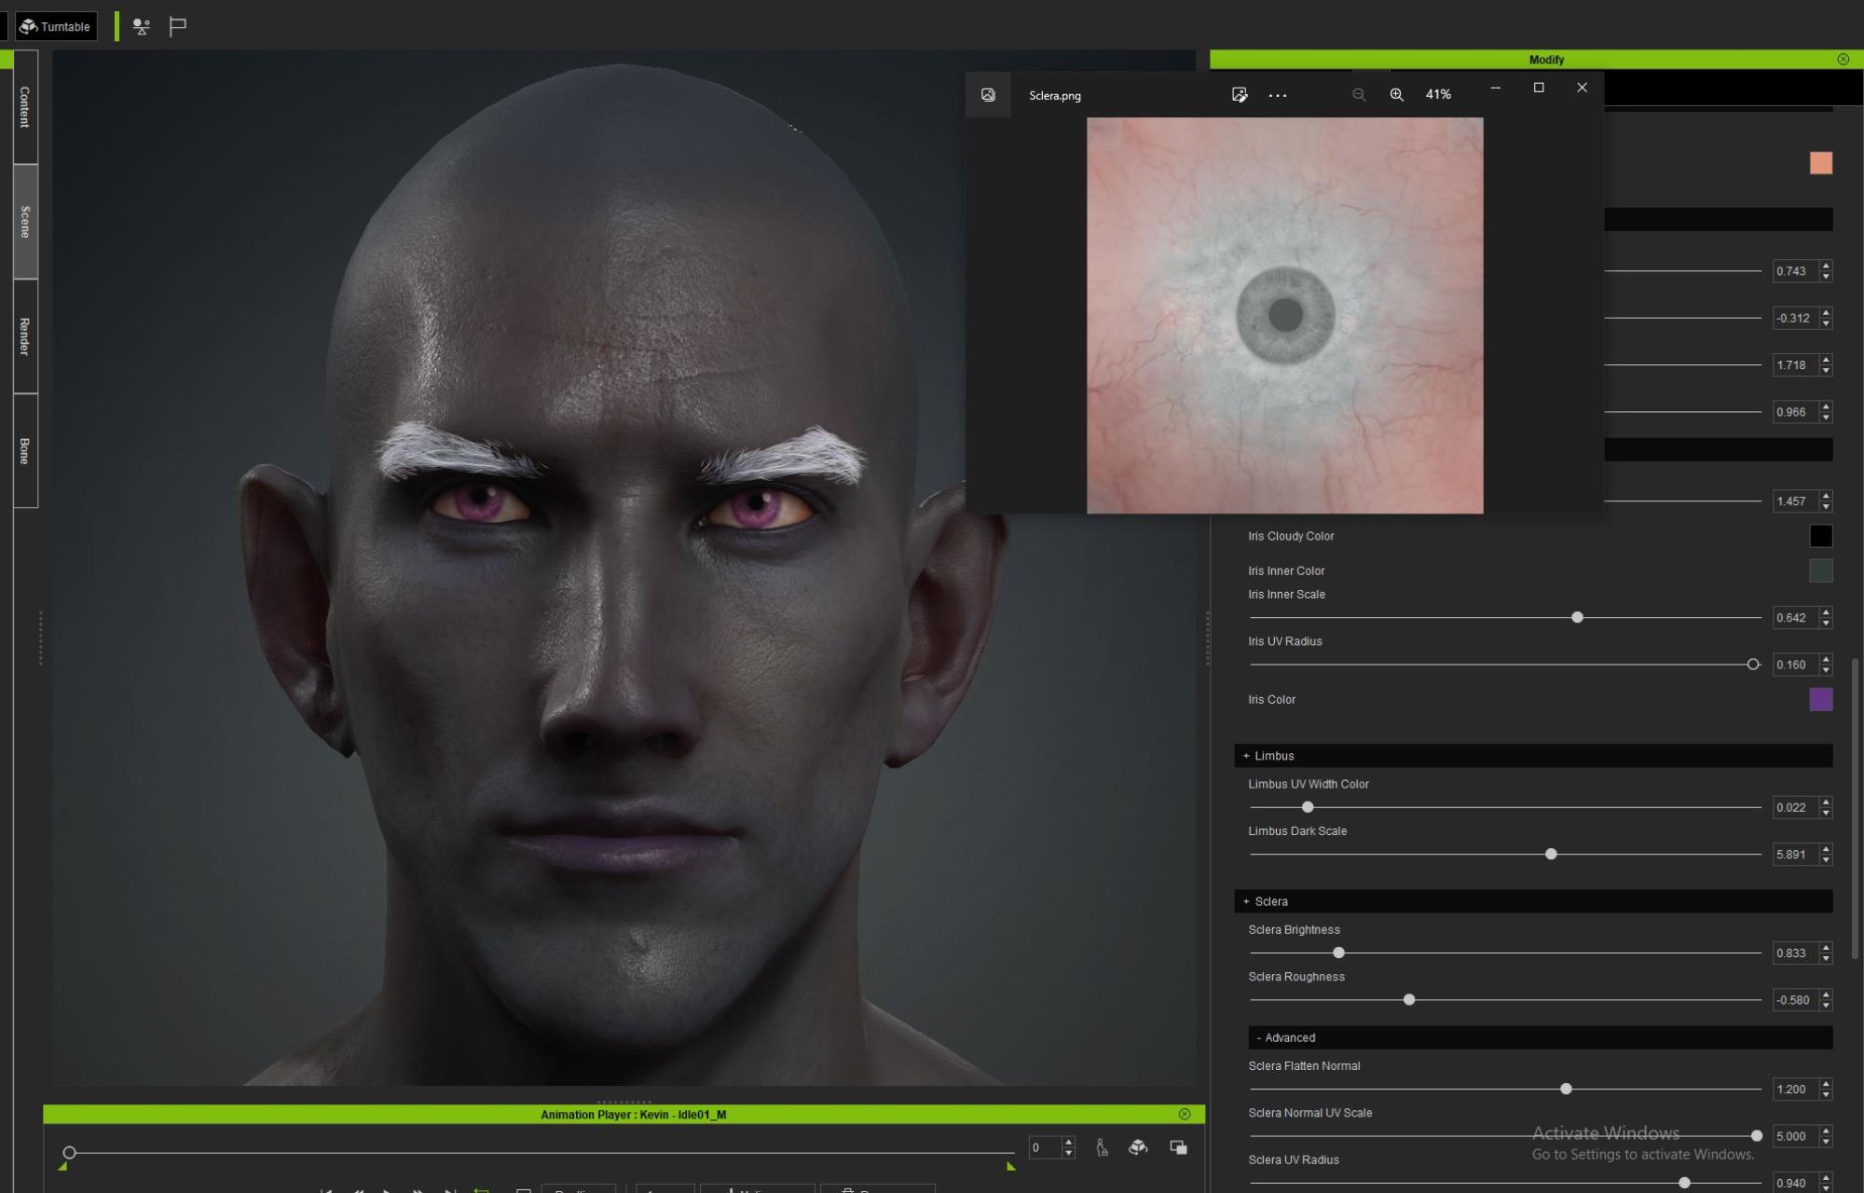1864x1193 pixels.
Task: Collapse the Sclera section header
Action: pos(1533,901)
